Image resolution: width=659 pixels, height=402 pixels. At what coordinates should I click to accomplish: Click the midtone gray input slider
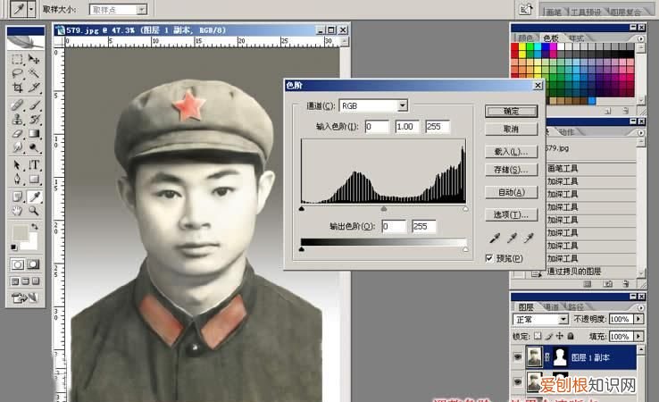(384, 209)
